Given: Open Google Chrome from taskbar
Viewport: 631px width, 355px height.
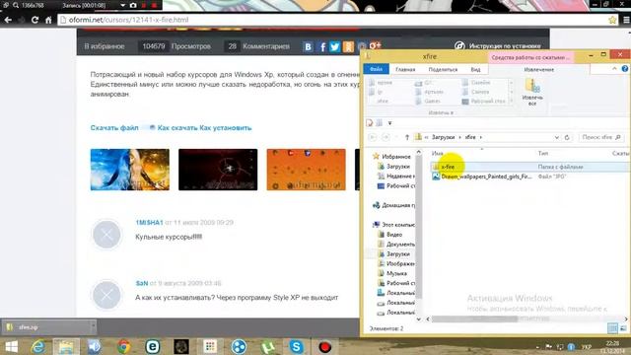Looking at the screenshot, I should tap(123, 346).
